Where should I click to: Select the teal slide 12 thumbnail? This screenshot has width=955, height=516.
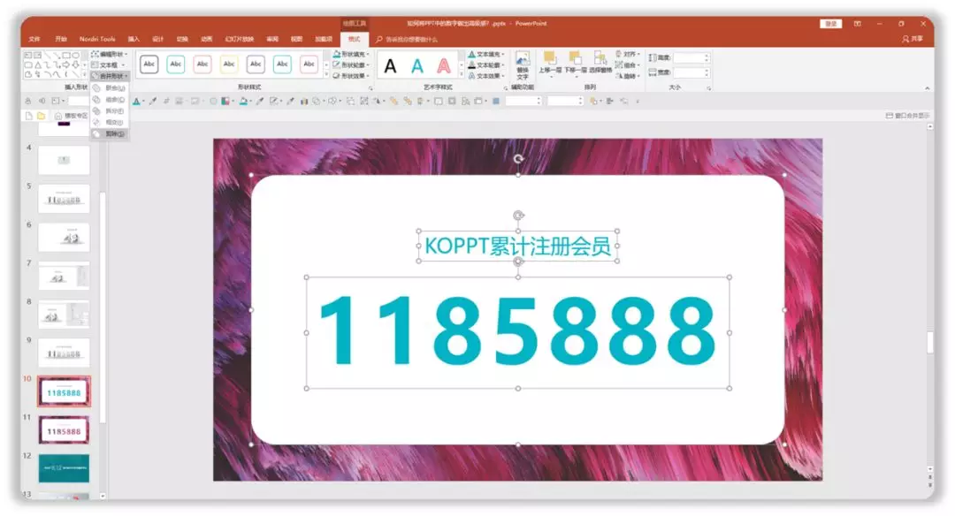64,468
